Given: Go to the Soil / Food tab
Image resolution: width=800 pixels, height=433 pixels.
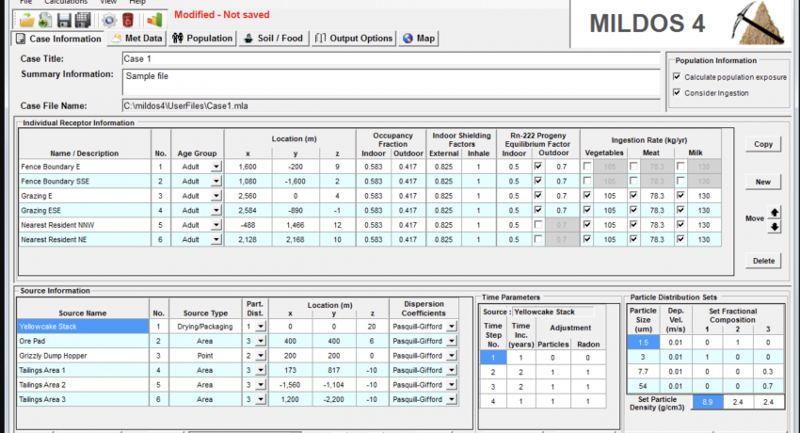Looking at the screenshot, I should coord(274,39).
